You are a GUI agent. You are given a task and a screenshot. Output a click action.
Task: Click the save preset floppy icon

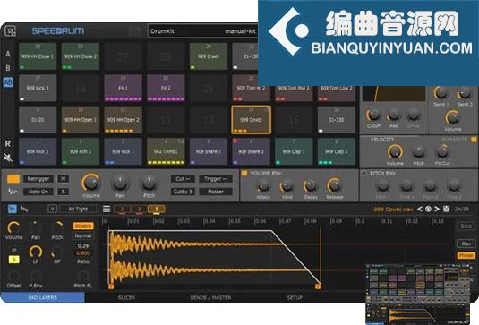coord(134,31)
